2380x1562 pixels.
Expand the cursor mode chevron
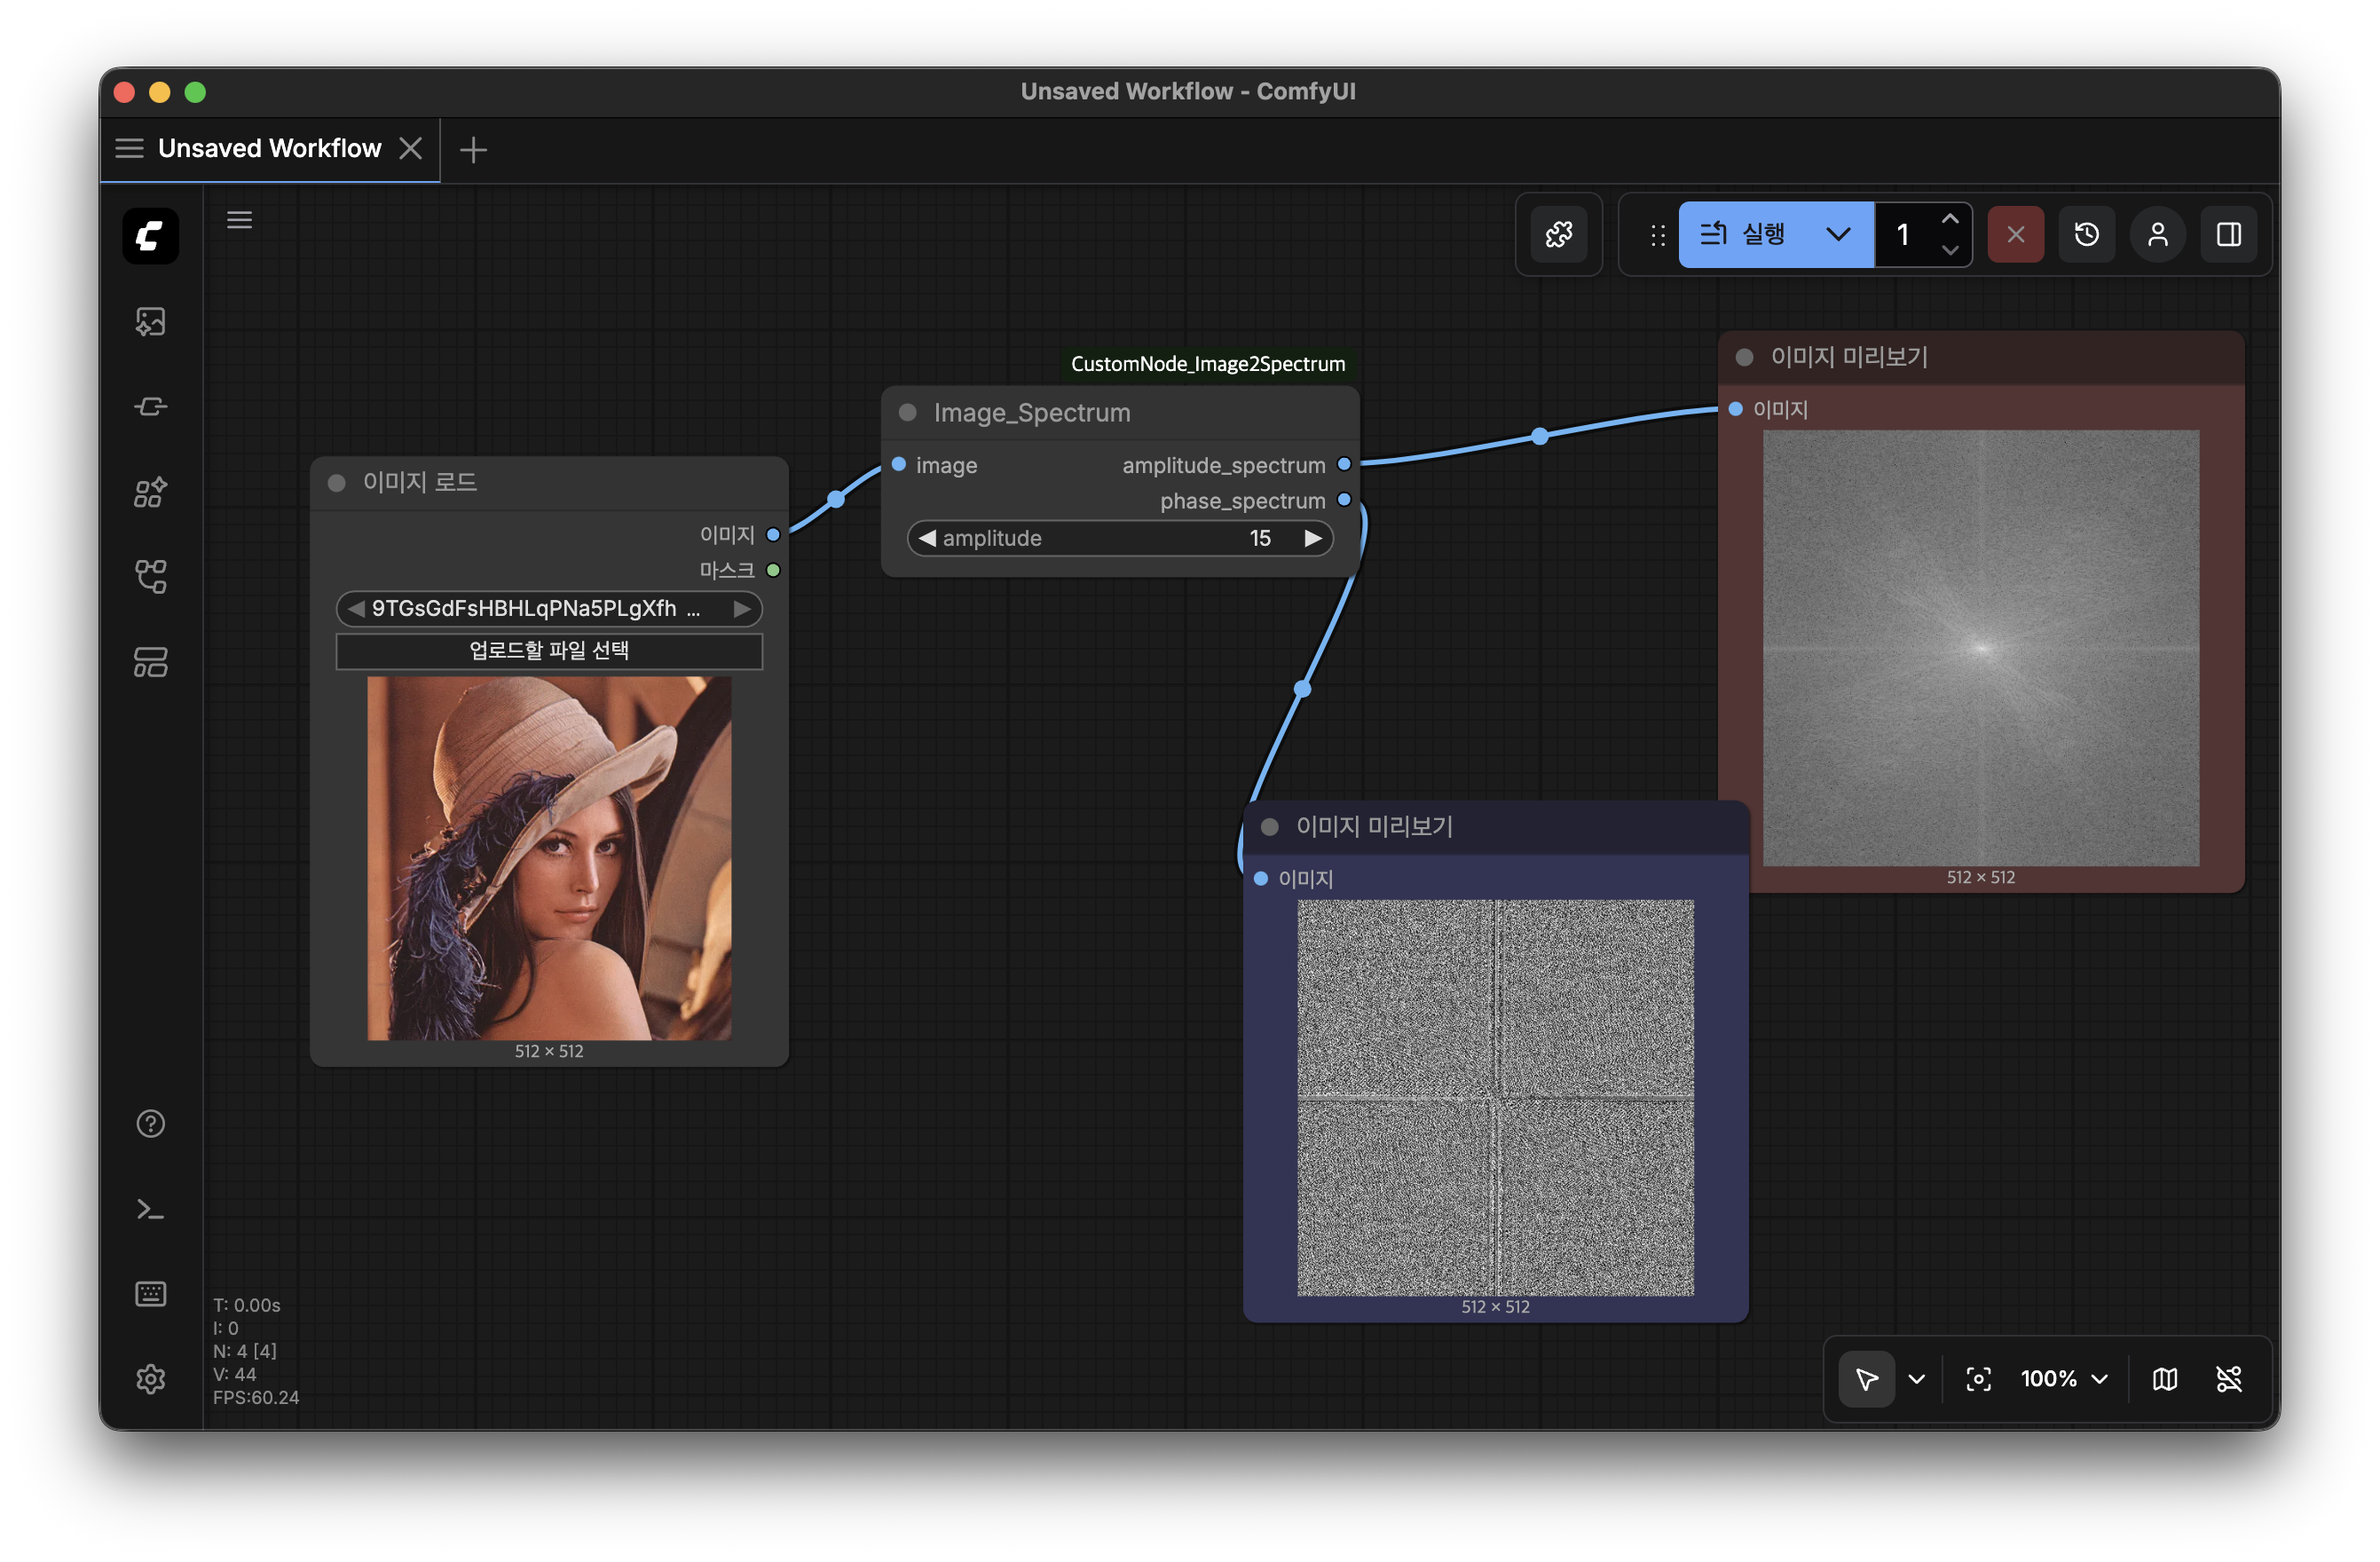point(1916,1379)
